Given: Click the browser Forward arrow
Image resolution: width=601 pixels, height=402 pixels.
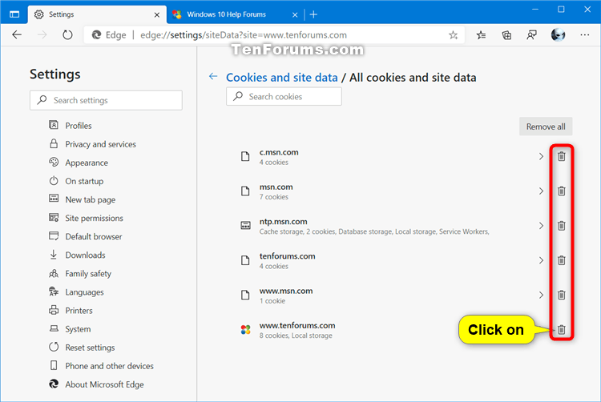Looking at the screenshot, I should point(42,35).
